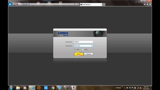The image size is (160, 90).
Task: Go back with the browser back arrow
Action: click(10, 4)
